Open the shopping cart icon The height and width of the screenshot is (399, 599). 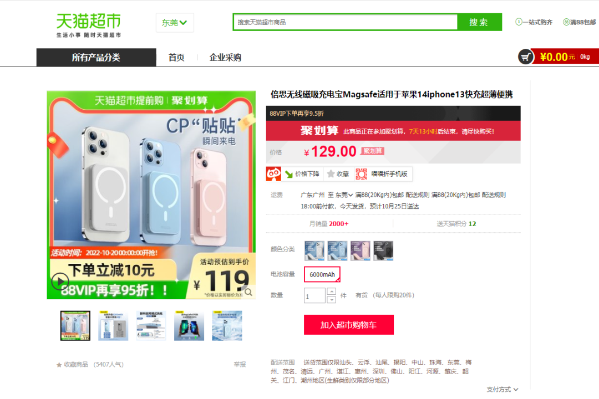[526, 57]
